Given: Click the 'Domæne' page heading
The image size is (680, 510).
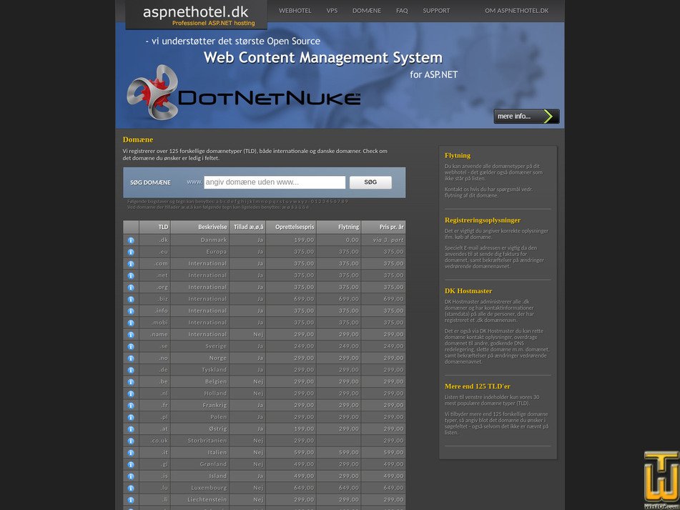Looking at the screenshot, I should coord(138,139).
